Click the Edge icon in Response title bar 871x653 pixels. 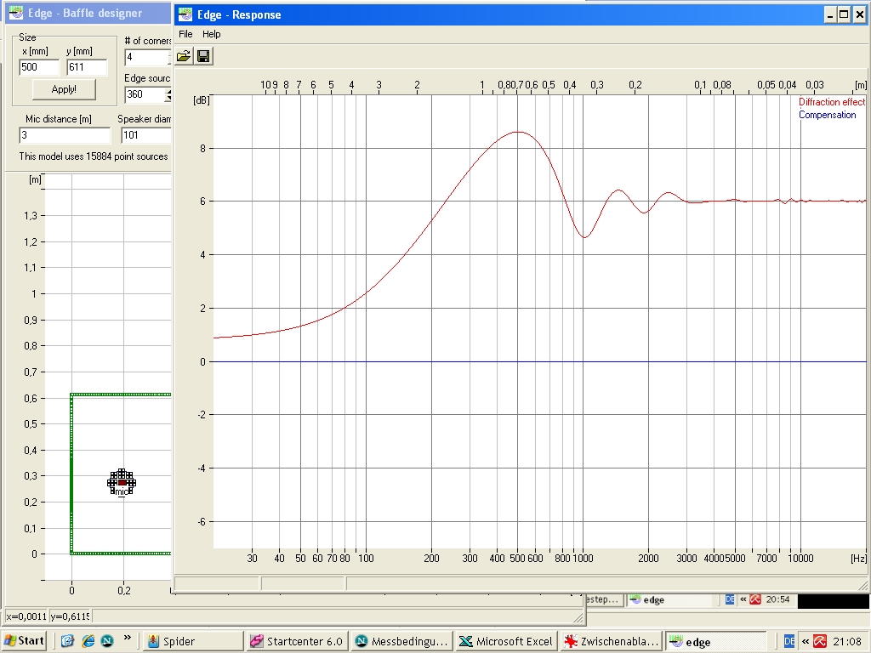point(185,14)
